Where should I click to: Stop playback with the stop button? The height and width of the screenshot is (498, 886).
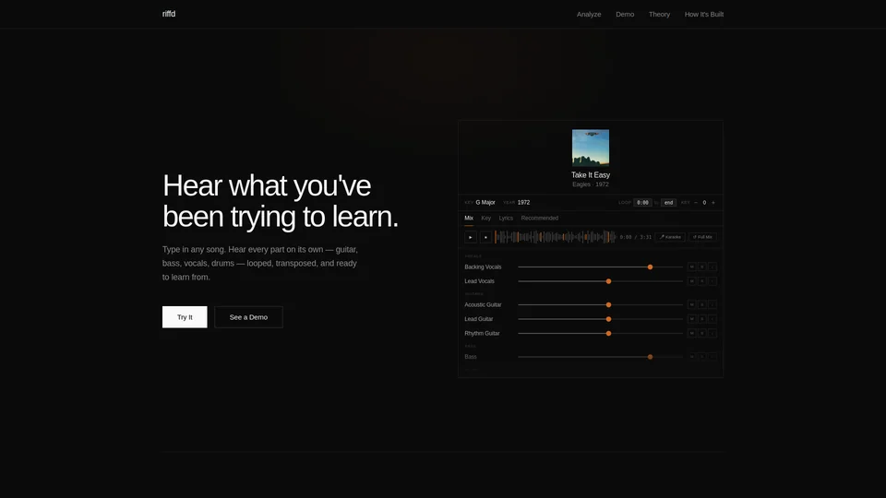(485, 237)
